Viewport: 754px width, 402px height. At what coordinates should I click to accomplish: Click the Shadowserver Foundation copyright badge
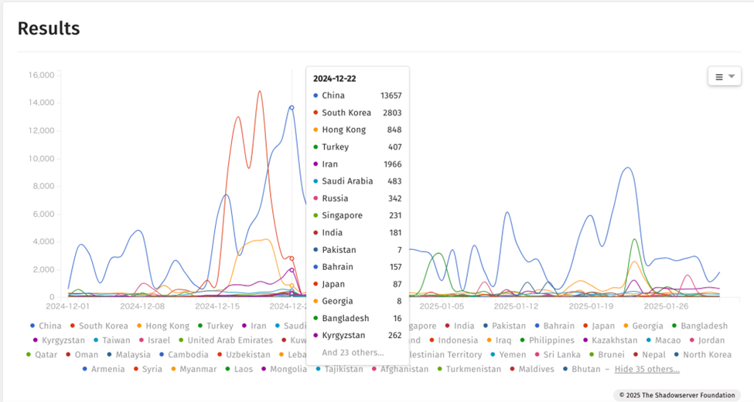pos(678,395)
